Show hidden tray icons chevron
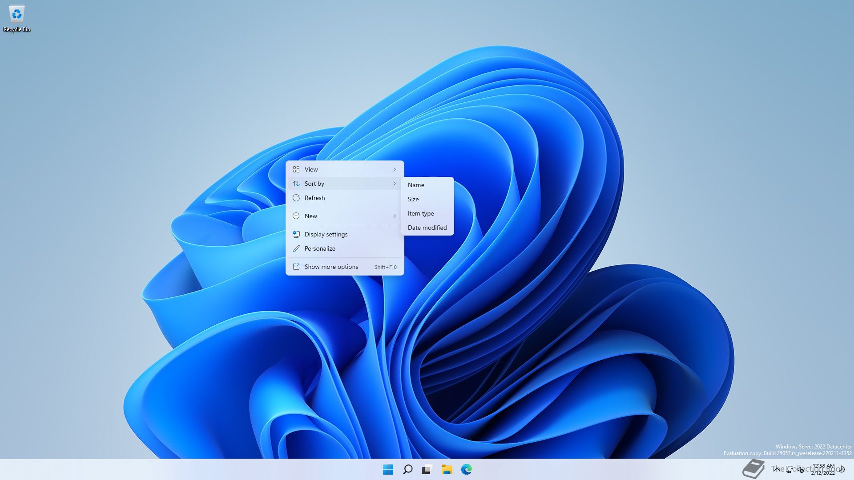 777,469
